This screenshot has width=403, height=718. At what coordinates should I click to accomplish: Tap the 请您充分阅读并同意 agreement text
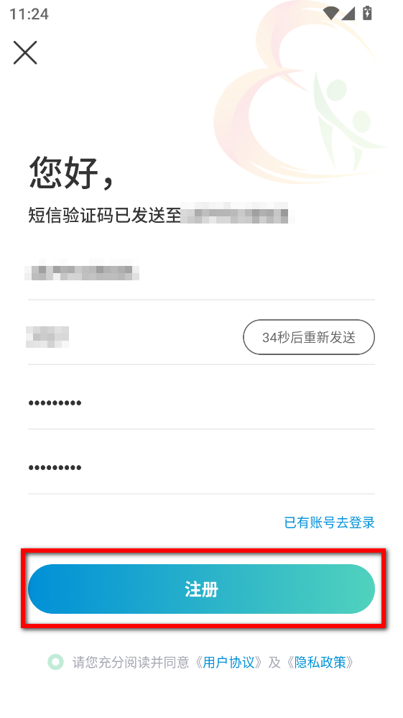point(131,662)
